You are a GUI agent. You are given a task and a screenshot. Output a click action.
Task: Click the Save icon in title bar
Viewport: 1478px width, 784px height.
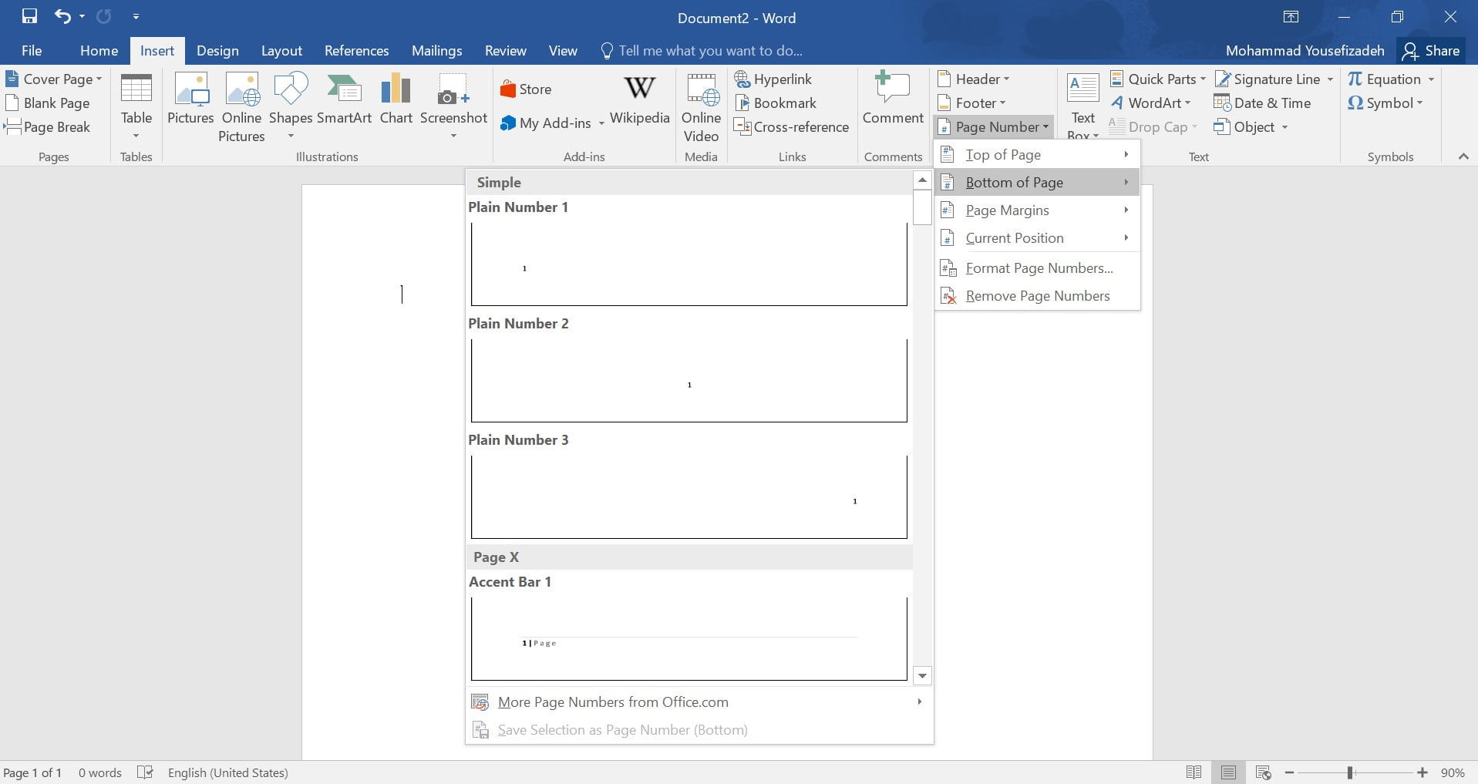pos(29,16)
